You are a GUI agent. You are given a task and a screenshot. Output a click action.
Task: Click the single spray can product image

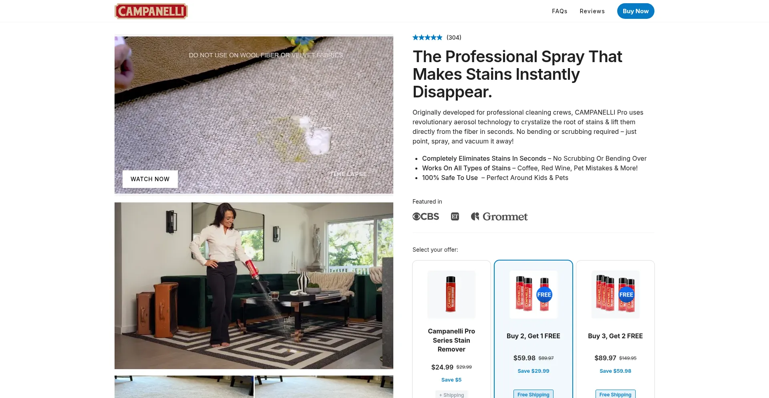click(x=451, y=295)
